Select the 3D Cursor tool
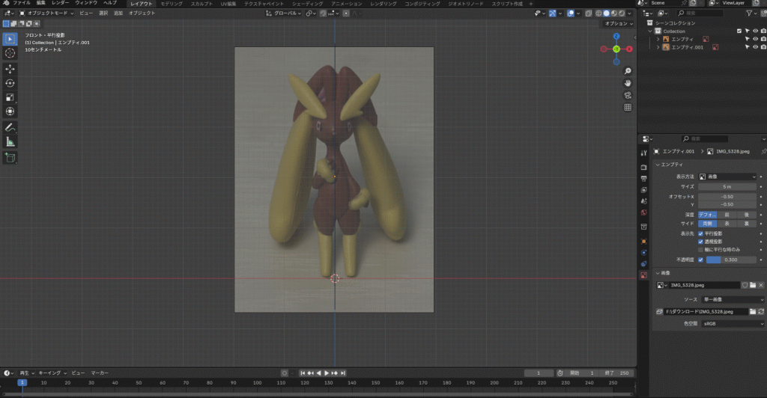 point(10,53)
